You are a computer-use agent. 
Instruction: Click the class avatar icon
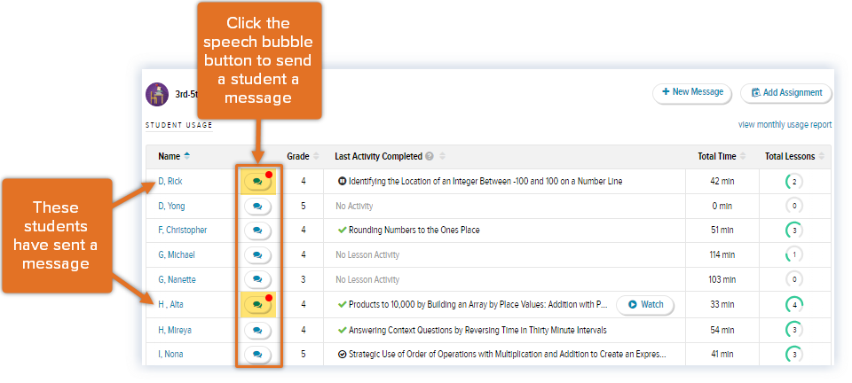pyautogui.click(x=157, y=94)
